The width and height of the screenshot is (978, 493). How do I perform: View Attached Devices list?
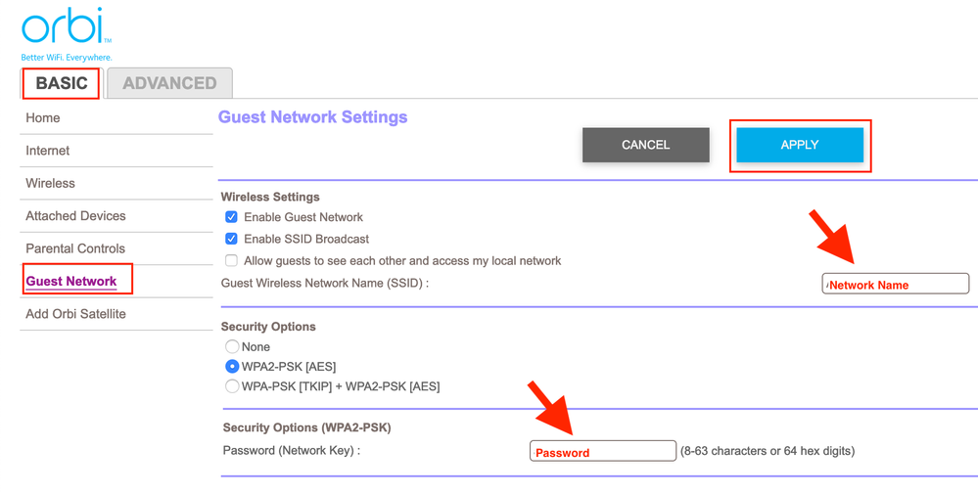point(75,216)
